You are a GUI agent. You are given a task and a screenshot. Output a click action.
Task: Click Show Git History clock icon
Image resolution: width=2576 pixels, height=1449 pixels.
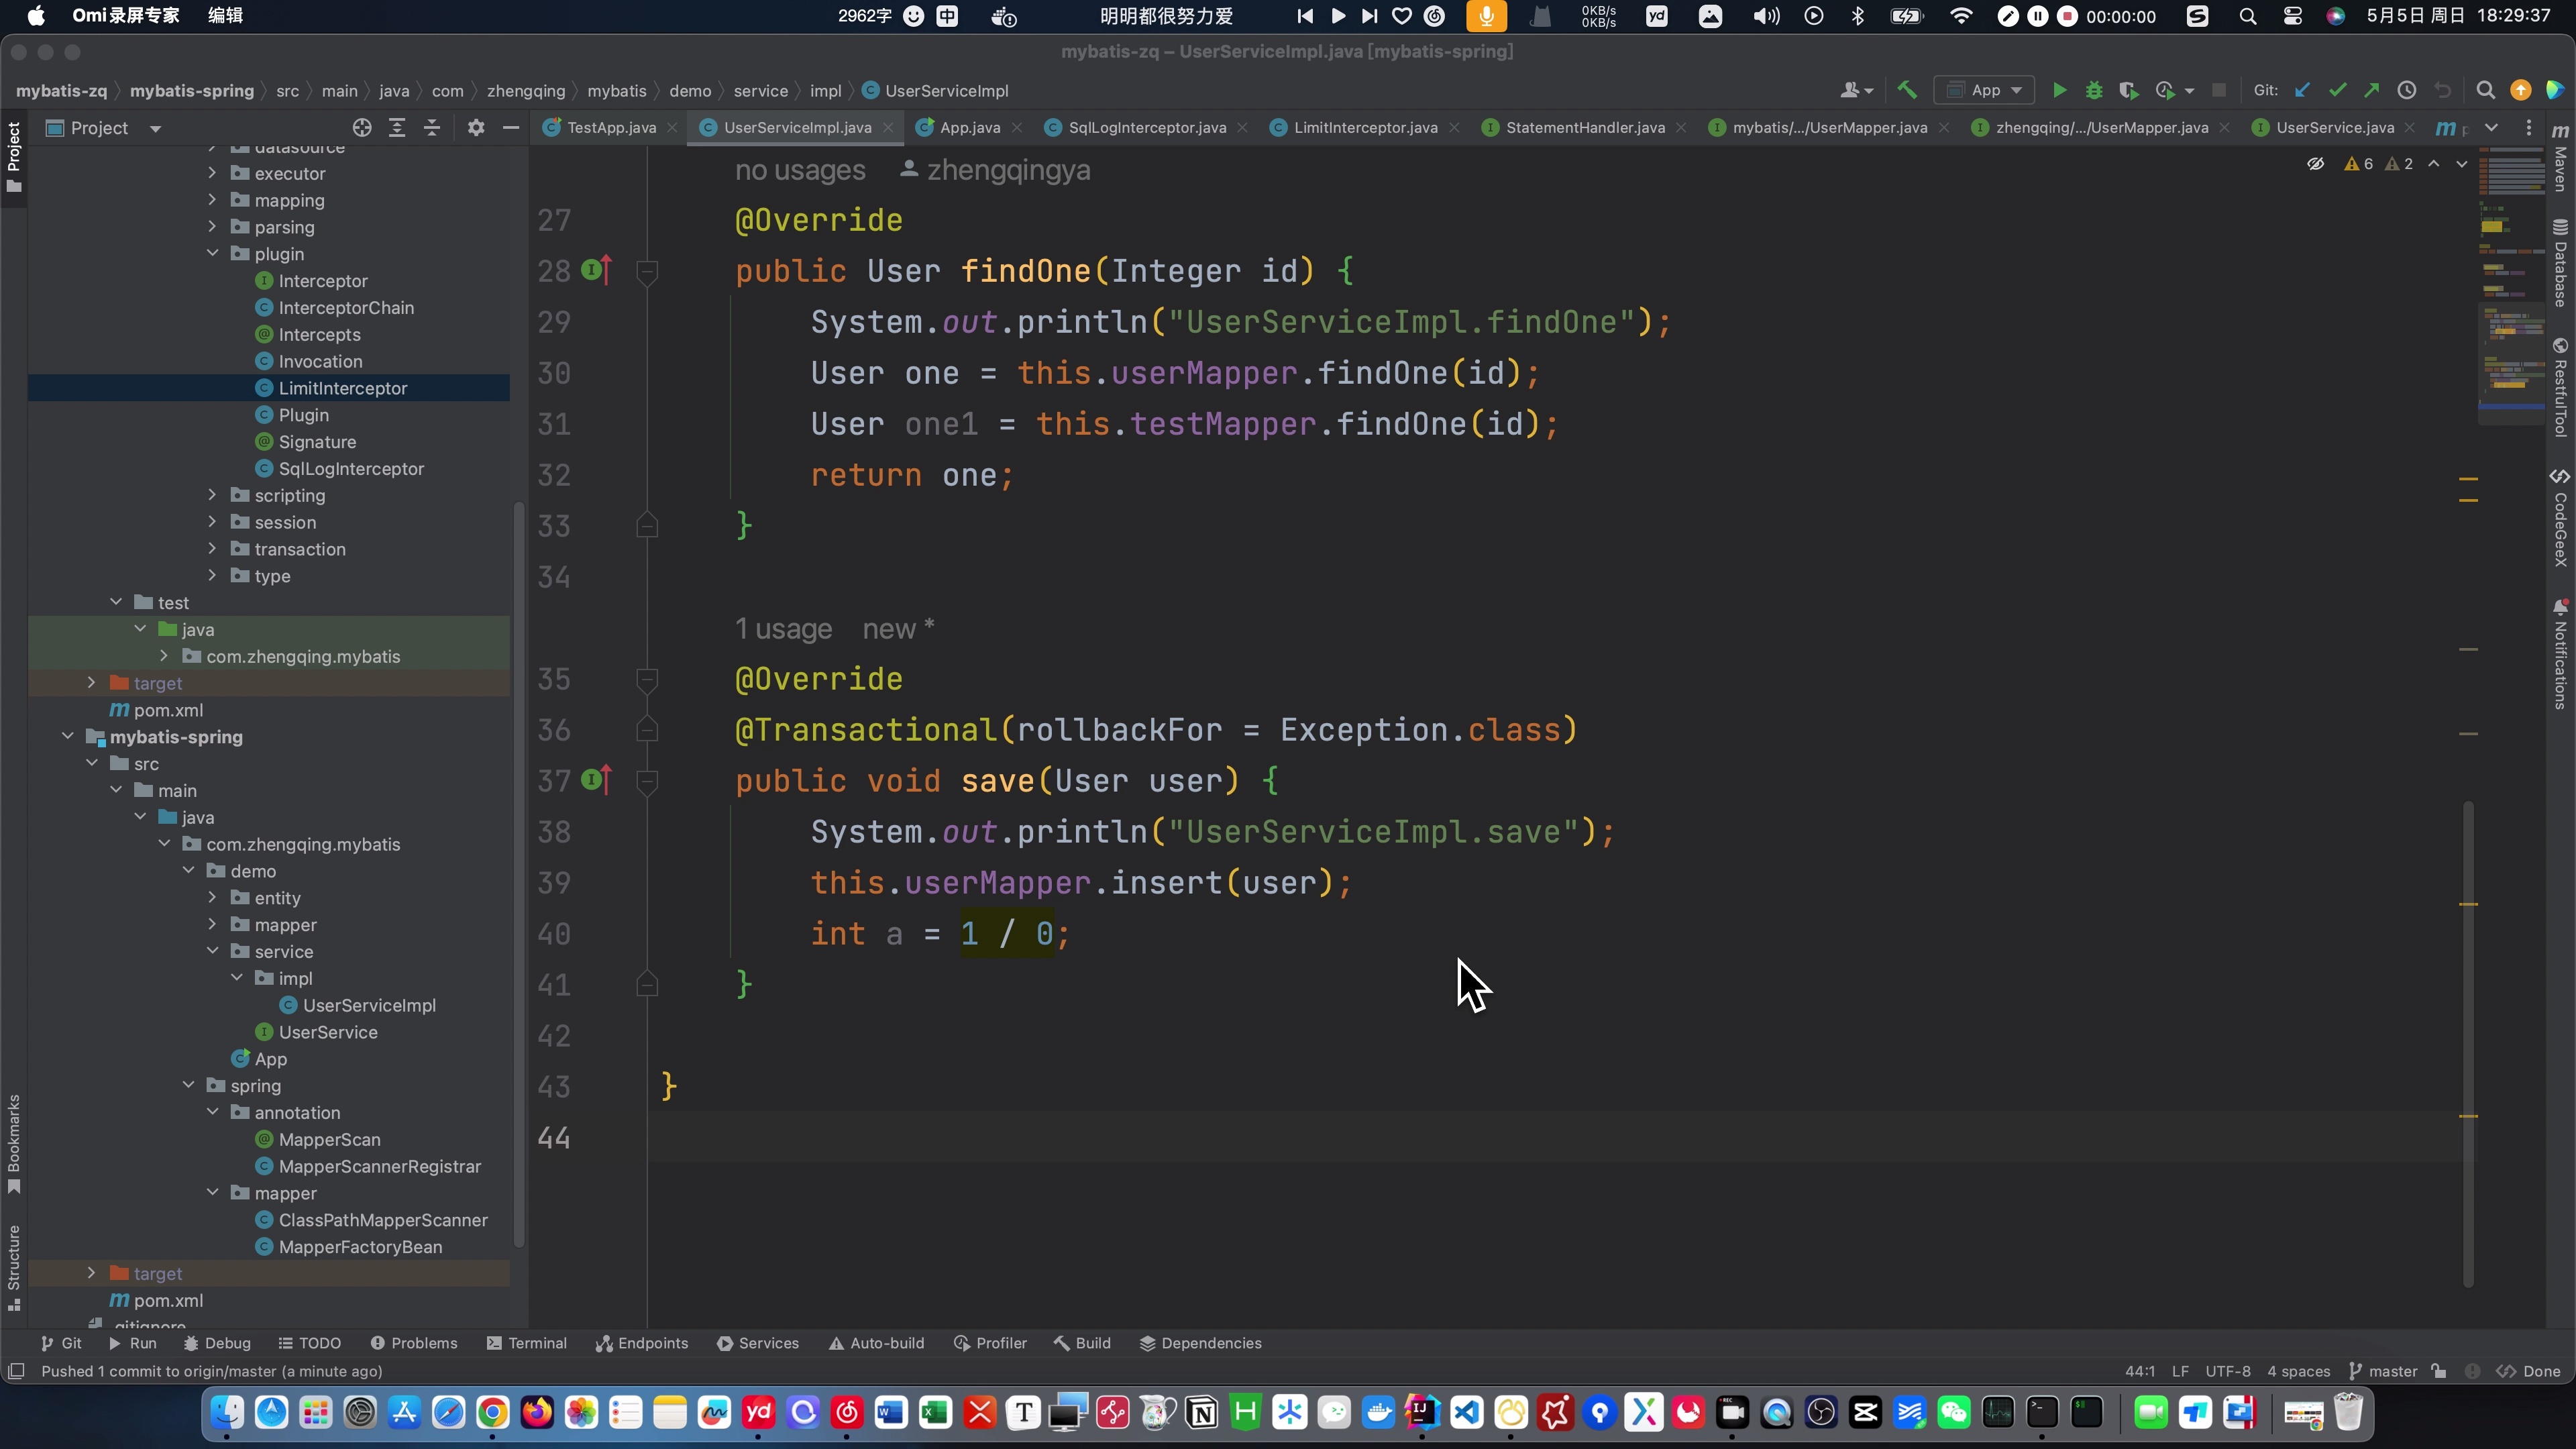point(2407,91)
